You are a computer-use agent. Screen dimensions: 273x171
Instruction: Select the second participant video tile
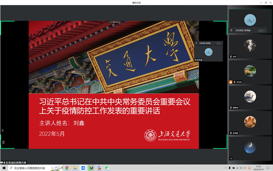tap(250, 47)
